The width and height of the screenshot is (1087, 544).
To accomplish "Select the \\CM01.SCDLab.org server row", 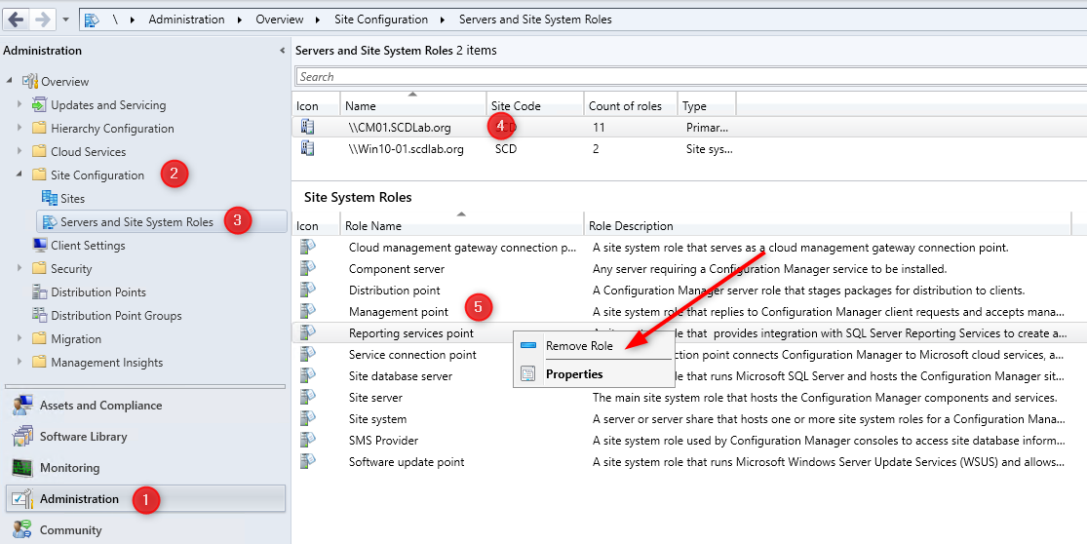I will tap(689, 128).
